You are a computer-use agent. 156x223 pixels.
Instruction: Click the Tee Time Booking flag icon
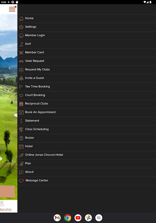point(21,87)
